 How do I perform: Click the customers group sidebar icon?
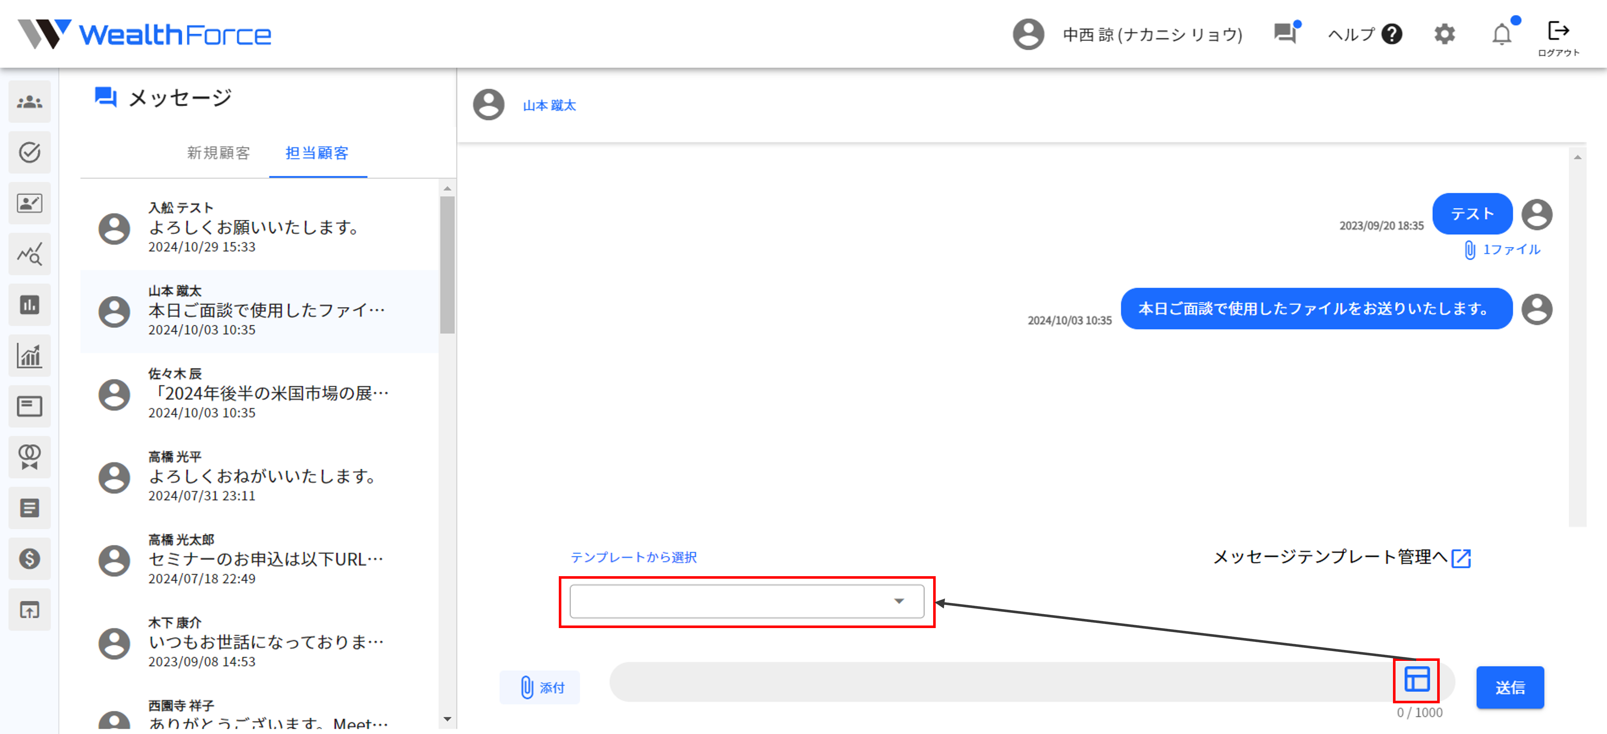[x=29, y=102]
